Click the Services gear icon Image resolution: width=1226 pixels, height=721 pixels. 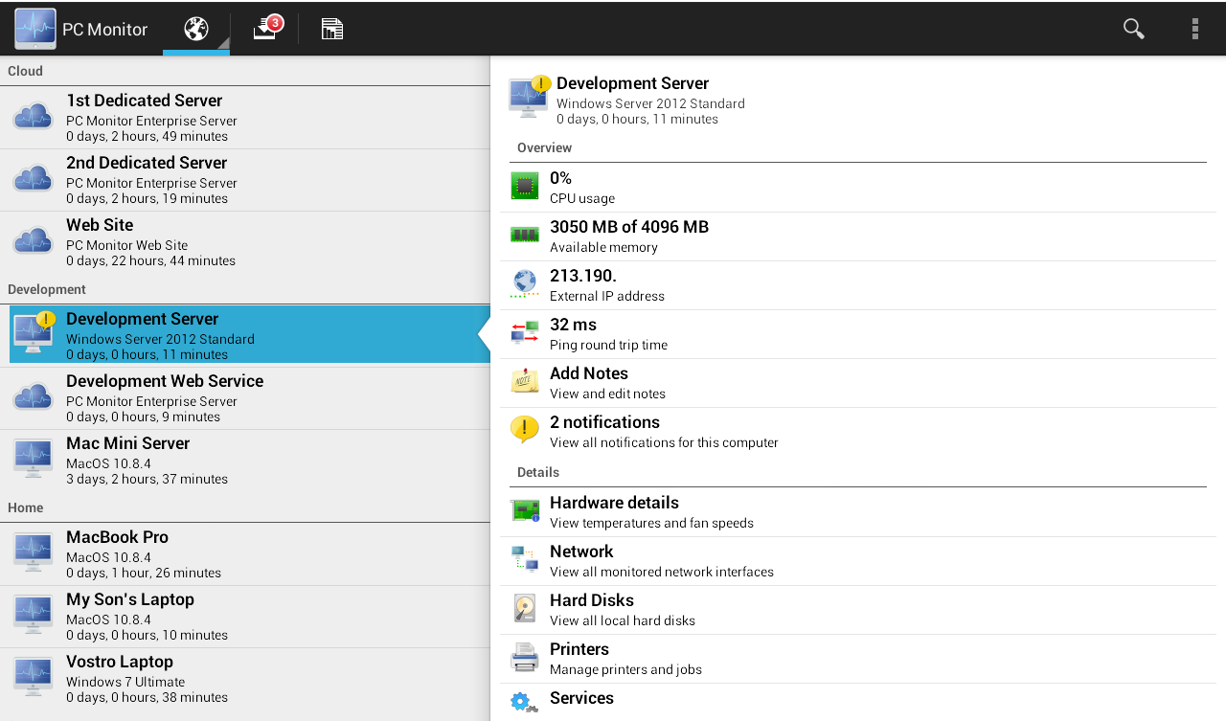[x=525, y=703]
